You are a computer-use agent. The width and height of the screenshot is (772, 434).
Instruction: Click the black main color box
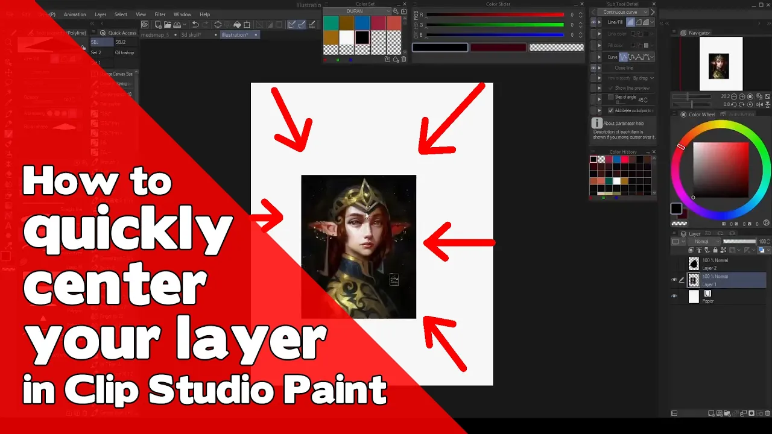676,209
